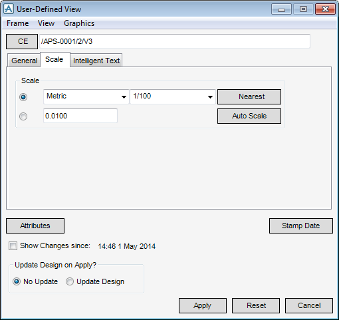Click the 0.0100 scale value field
The height and width of the screenshot is (320, 339).
[80, 116]
